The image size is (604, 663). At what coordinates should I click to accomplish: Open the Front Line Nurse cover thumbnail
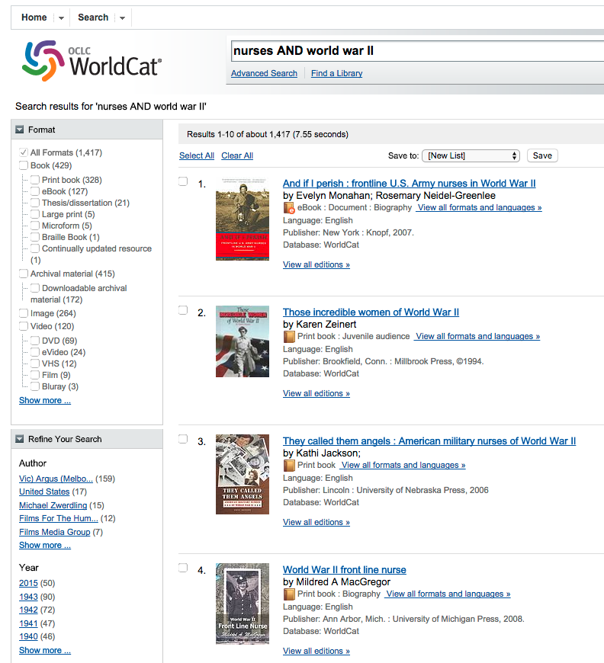(243, 604)
